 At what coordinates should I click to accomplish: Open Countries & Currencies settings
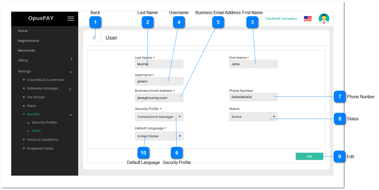point(45,80)
